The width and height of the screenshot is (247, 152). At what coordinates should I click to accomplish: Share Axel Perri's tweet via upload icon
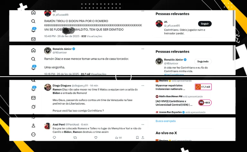143,138
